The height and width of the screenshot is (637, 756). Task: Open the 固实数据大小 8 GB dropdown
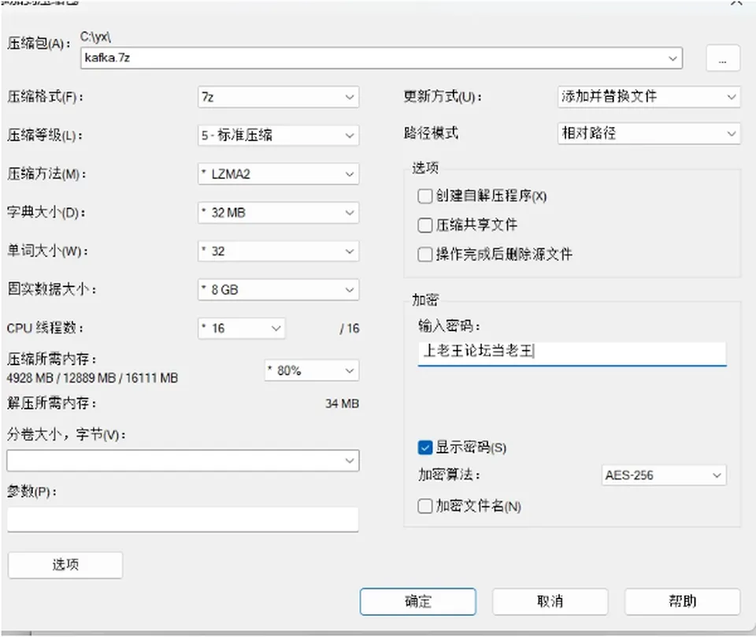278,289
